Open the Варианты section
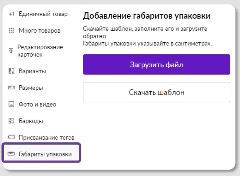The width and height of the screenshot is (240, 176). click(x=32, y=71)
